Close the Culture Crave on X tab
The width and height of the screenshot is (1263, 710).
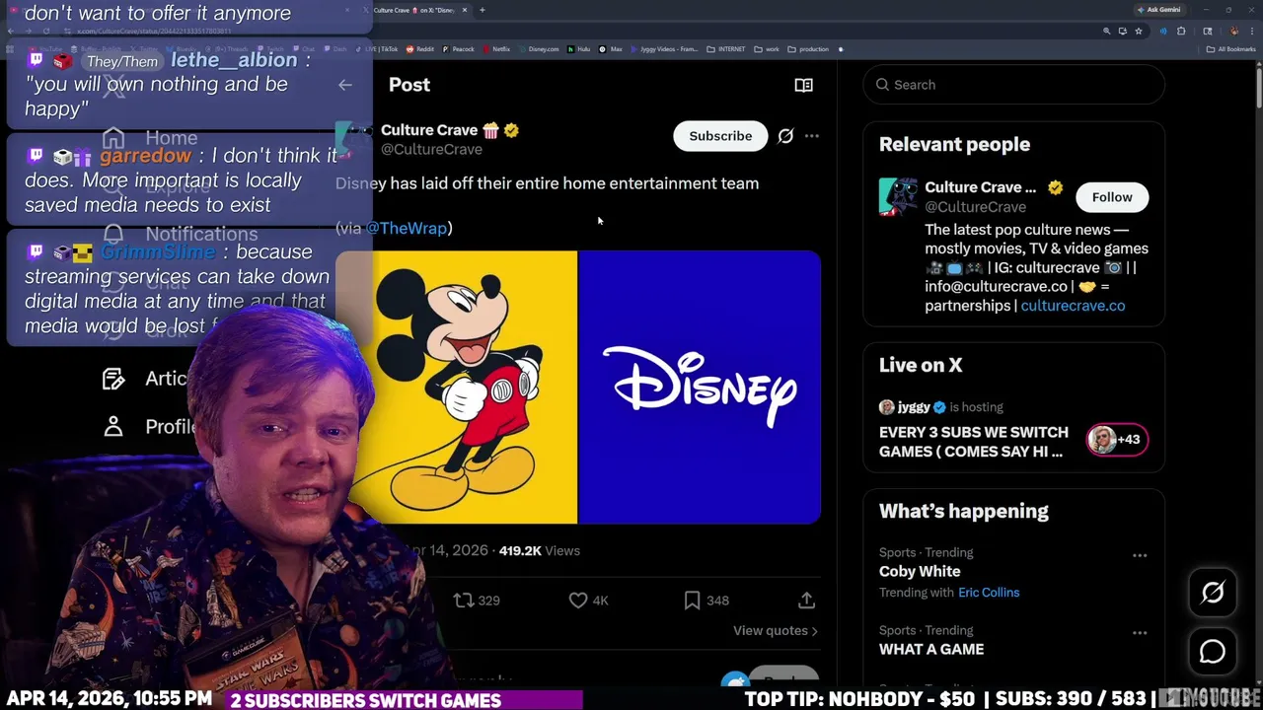pos(466,10)
